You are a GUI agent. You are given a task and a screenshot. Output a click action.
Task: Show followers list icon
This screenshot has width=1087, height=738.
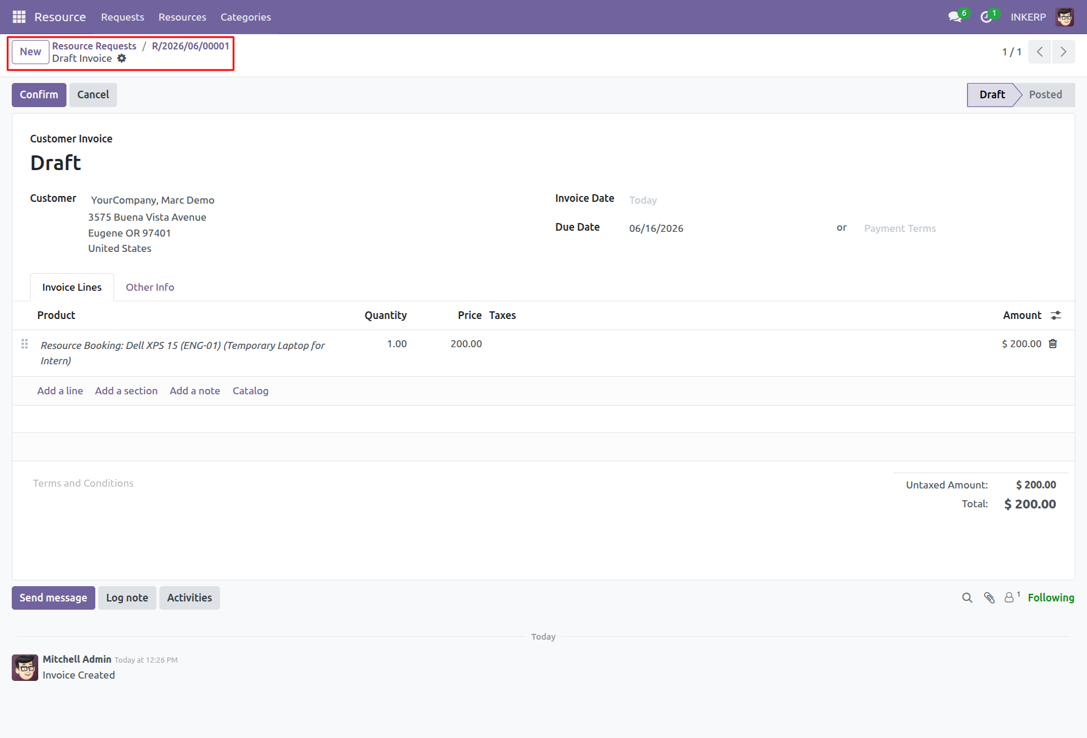coord(1012,597)
